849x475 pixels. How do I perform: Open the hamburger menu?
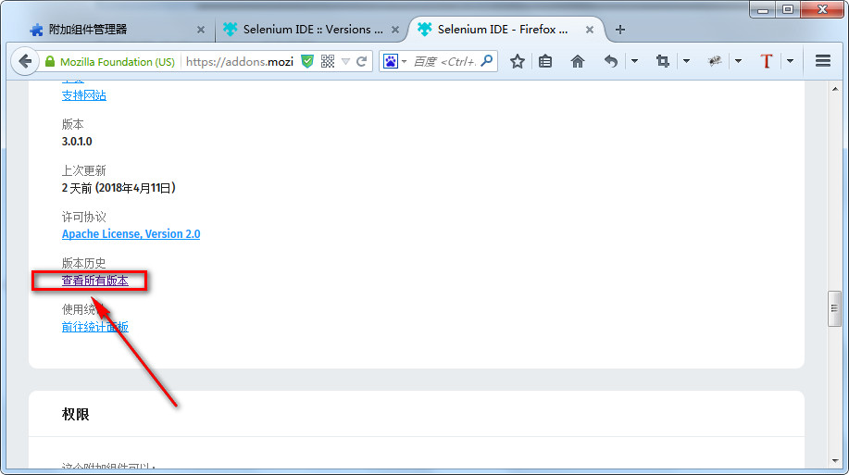pyautogui.click(x=823, y=61)
